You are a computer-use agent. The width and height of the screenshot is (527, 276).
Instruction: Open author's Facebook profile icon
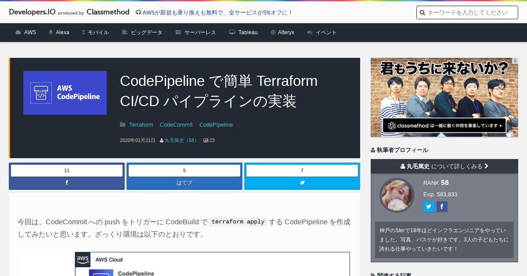(442, 207)
